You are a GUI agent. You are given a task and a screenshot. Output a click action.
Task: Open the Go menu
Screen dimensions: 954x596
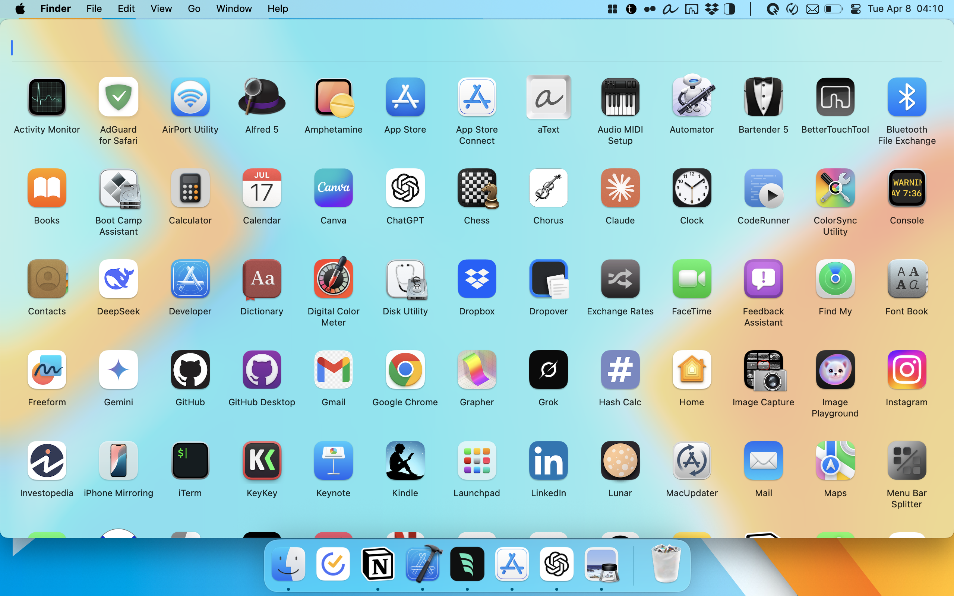click(x=194, y=9)
